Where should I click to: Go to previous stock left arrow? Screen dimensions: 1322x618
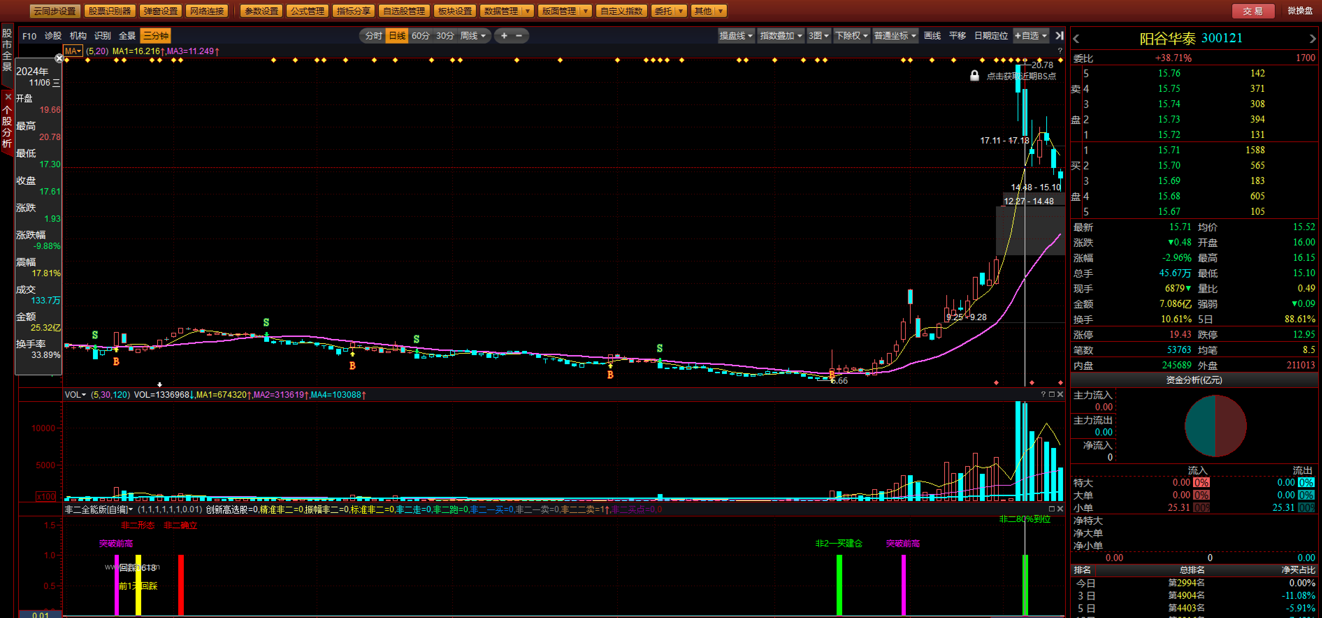coord(1077,38)
